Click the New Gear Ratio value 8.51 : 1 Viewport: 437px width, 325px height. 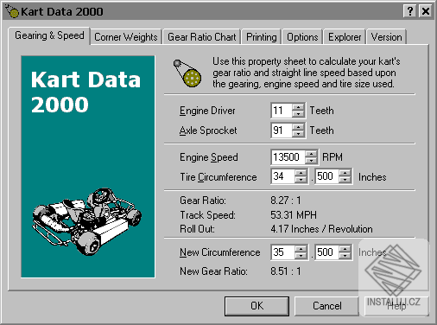286,271
